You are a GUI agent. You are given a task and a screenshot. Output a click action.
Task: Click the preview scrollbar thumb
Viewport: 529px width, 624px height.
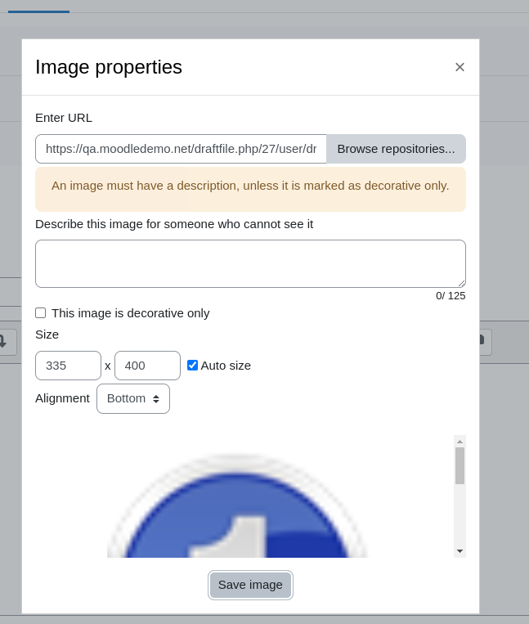click(460, 465)
